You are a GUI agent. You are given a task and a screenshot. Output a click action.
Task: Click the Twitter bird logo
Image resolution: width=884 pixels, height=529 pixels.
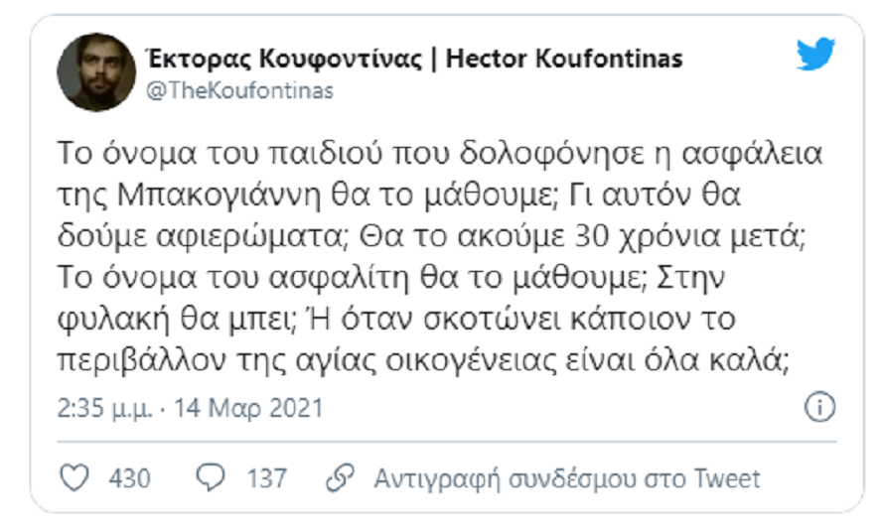[815, 54]
